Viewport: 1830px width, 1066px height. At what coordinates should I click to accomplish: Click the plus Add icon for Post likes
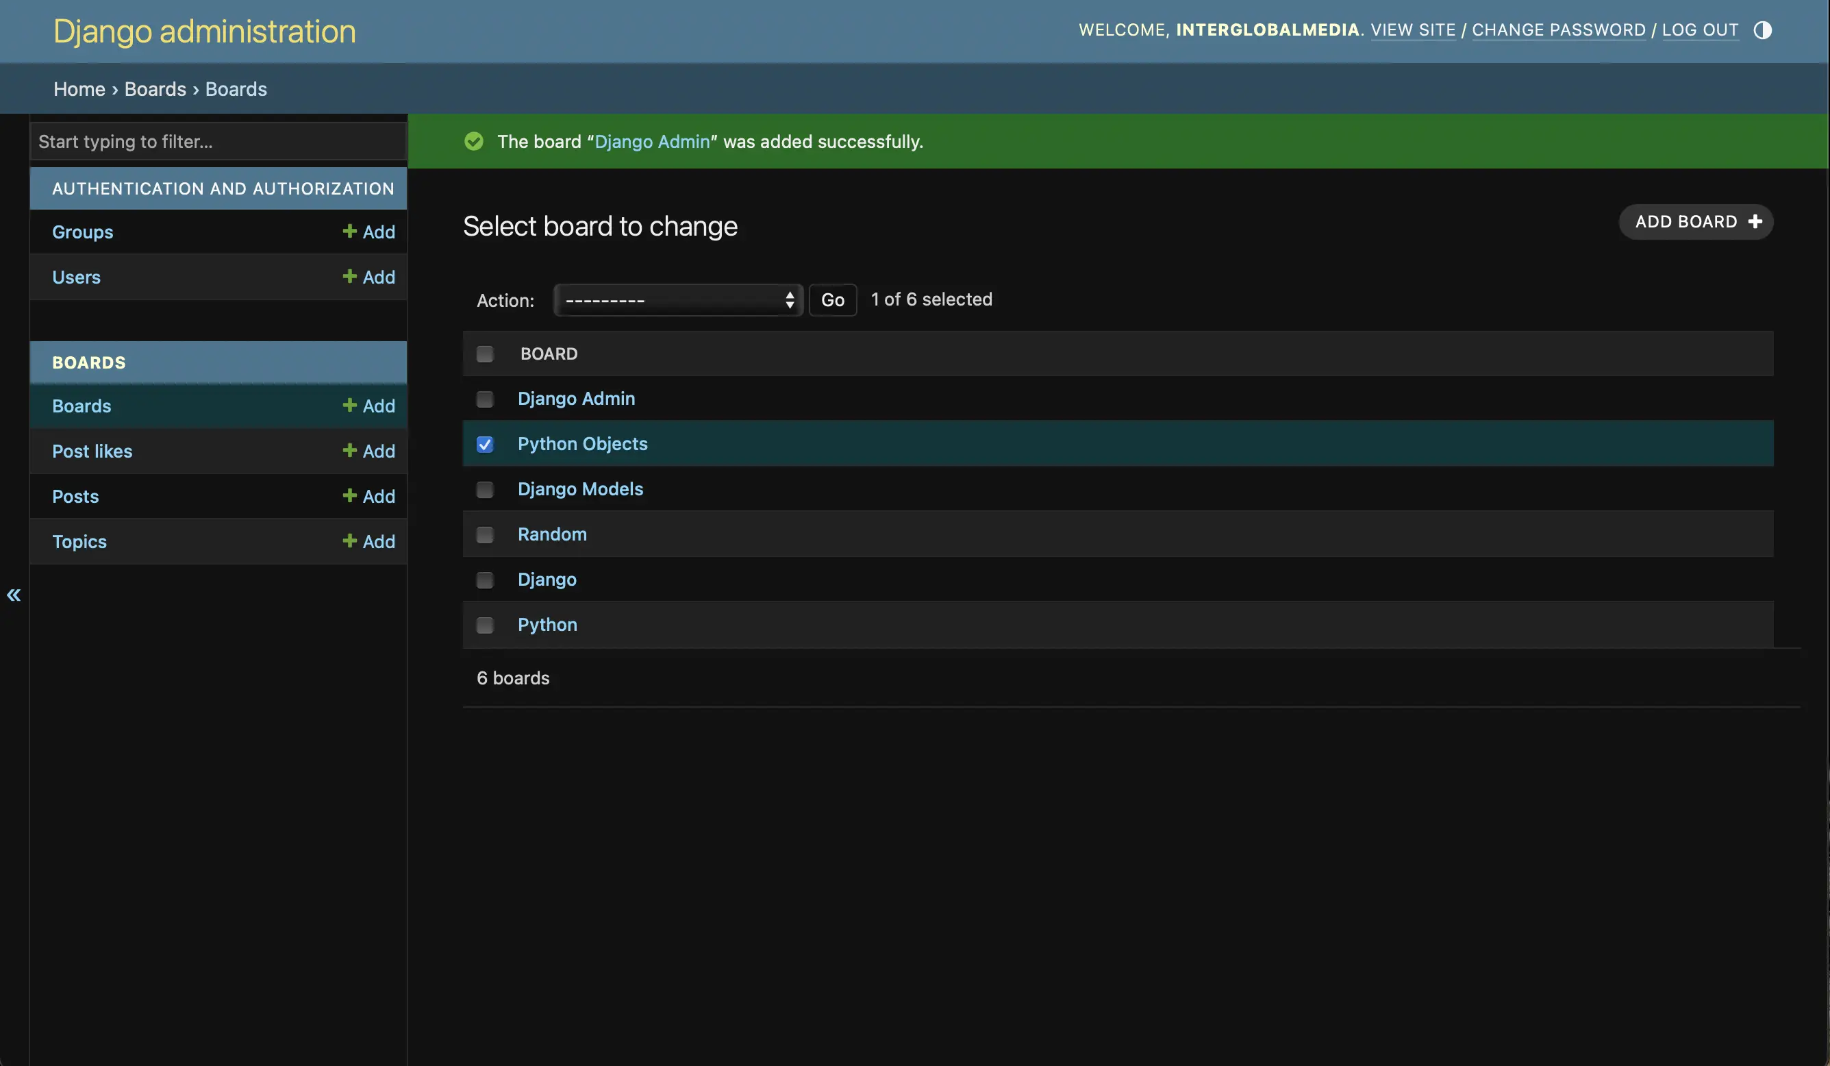(349, 451)
